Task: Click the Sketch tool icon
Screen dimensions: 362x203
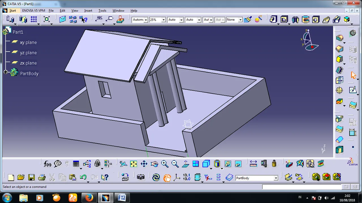Action: click(x=353, y=91)
